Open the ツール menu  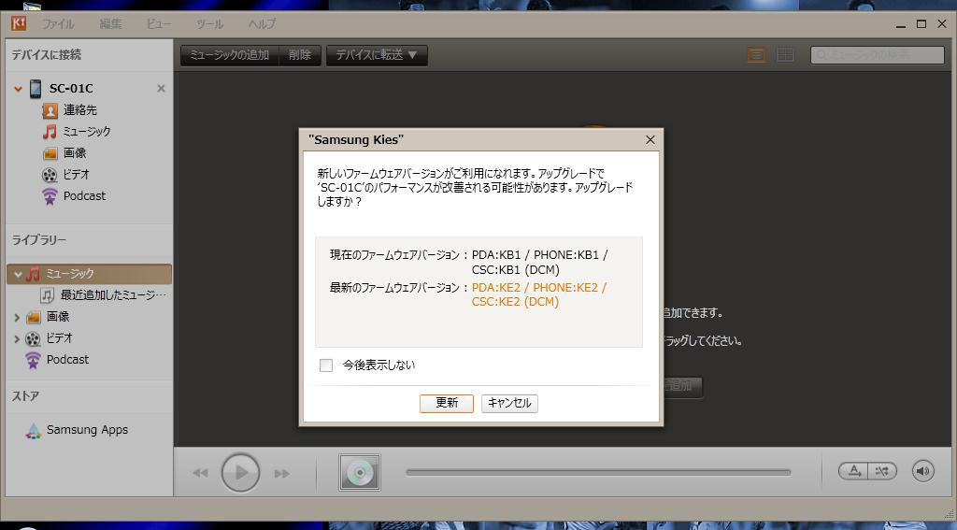click(209, 23)
